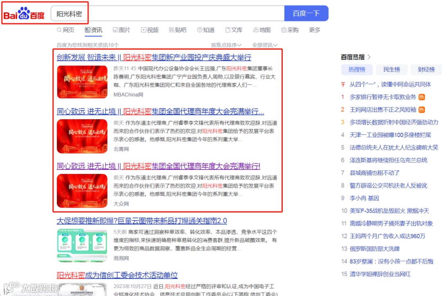Open the 视频 tab
This screenshot has height=296, width=442.
tap(150, 30)
